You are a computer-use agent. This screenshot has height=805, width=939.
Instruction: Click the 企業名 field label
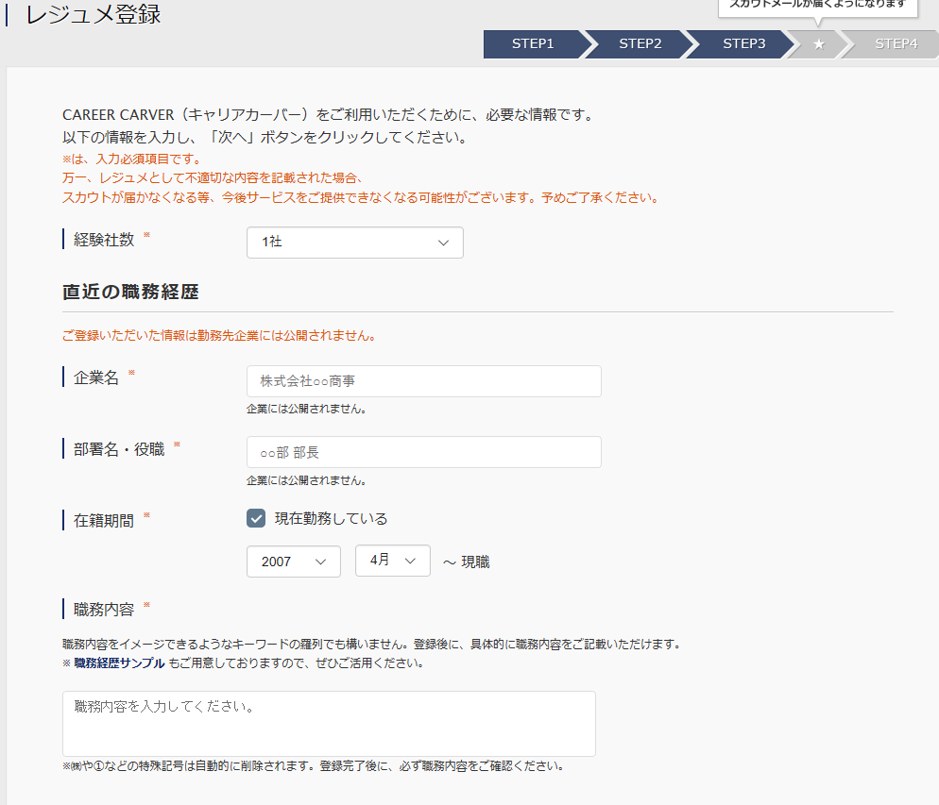click(95, 377)
